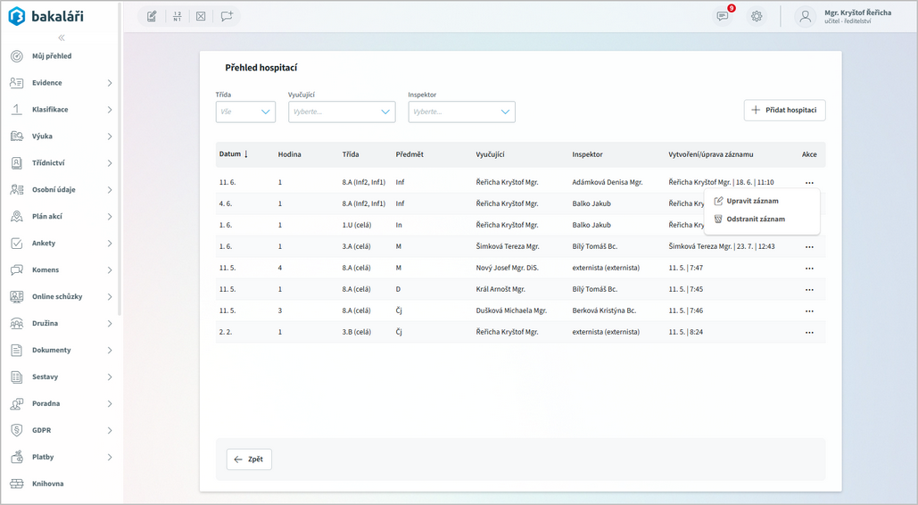The height and width of the screenshot is (505, 918).
Task: Sort table by the Datum column
Action: [x=234, y=154]
